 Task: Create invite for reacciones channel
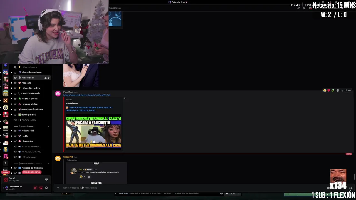tap(45, 77)
